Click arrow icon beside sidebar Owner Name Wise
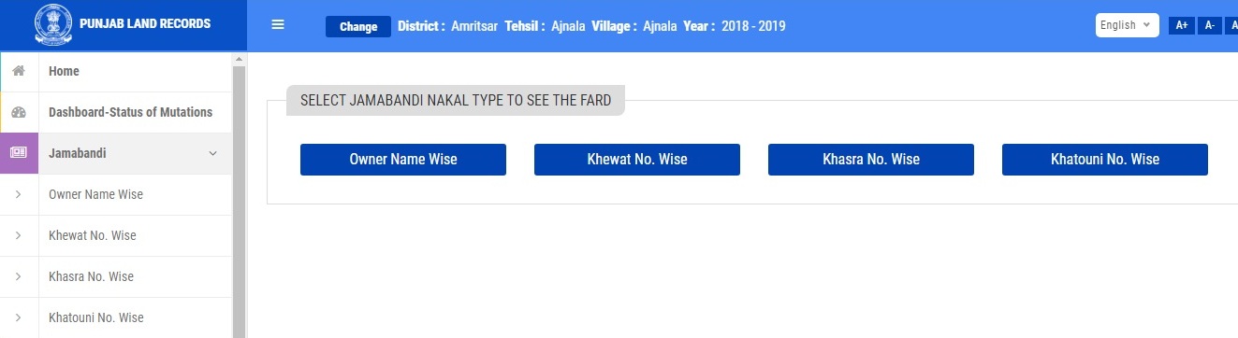 coord(19,194)
